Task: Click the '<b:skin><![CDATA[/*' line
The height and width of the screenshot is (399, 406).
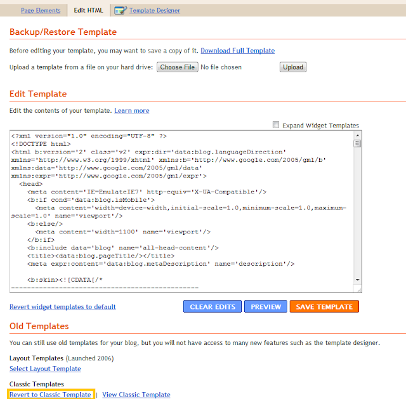Action: tap(65, 280)
